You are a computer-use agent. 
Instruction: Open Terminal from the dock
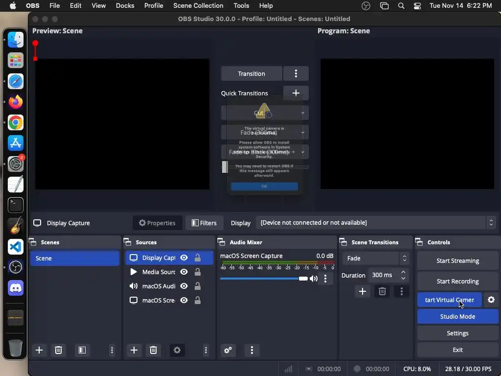[x=16, y=205]
